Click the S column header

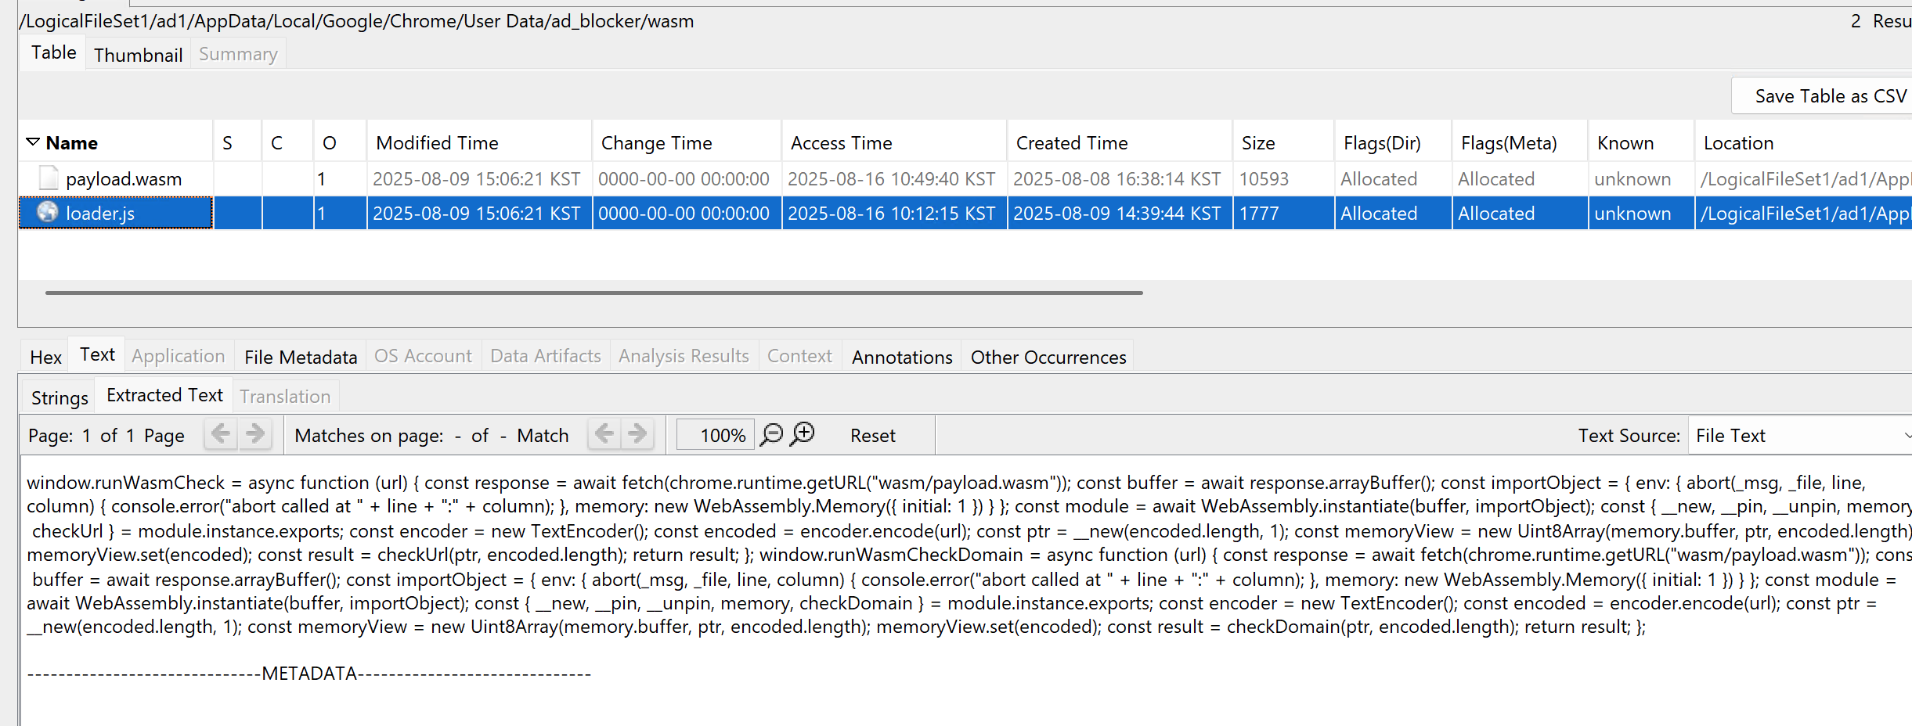pos(236,142)
